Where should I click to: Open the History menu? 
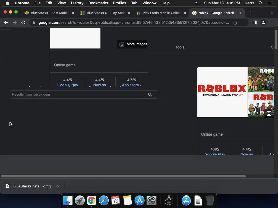77,3
